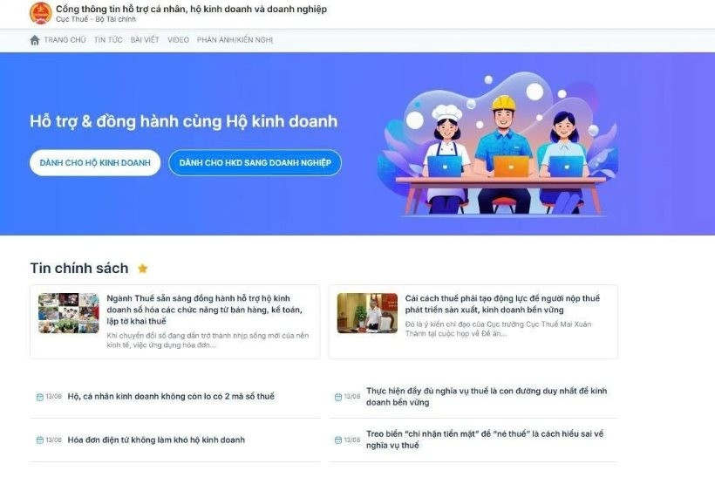Click the Cục Thuế emblem logo
This screenshot has height=498, width=715.
(41, 13)
